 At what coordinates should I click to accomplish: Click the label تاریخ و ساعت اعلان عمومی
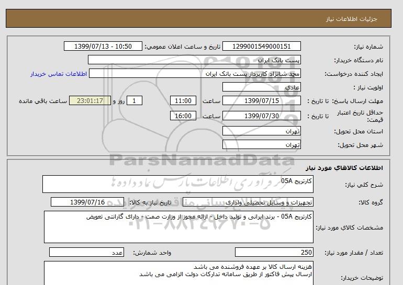tap(183, 47)
